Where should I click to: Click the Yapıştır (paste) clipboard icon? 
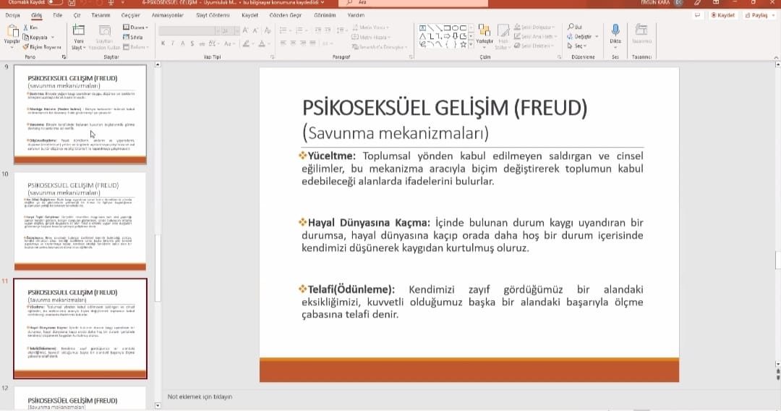tap(12, 31)
